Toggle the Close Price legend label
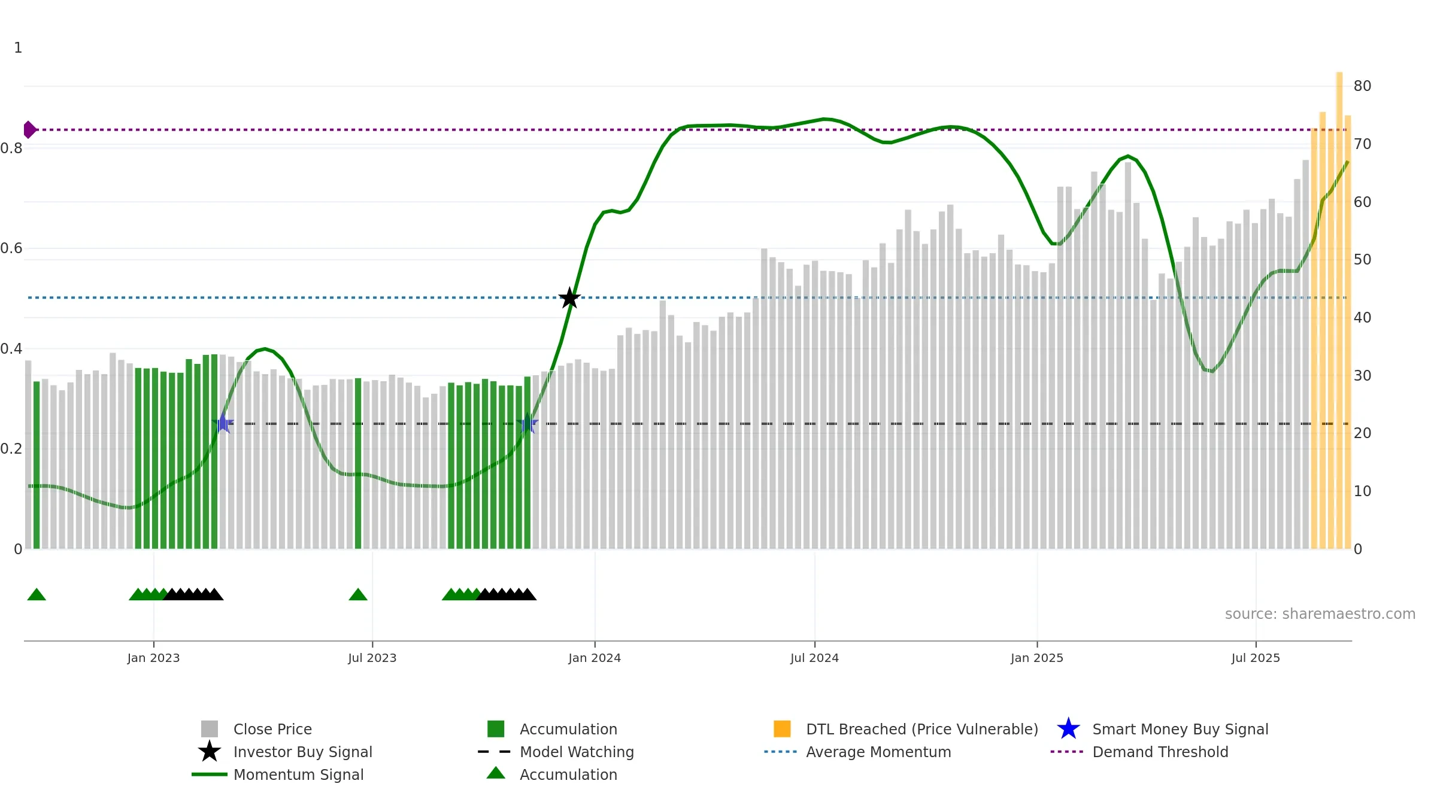1437x808 pixels. 272,729
